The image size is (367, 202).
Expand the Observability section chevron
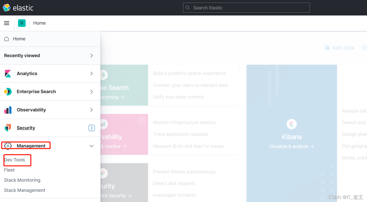point(92,110)
